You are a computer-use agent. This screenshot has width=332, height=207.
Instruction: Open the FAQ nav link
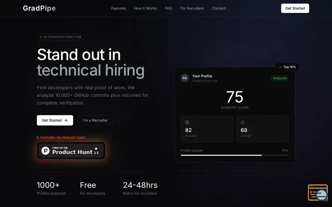(x=168, y=8)
